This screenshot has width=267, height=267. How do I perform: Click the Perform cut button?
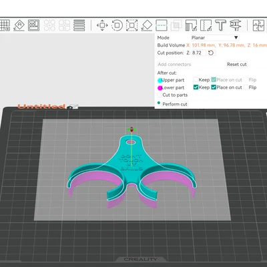point(175,104)
